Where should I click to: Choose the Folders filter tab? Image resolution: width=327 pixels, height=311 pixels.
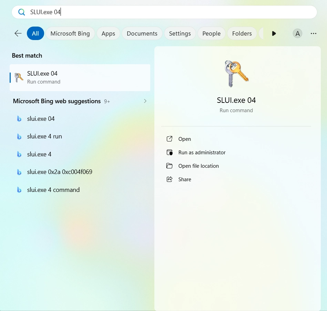(x=242, y=33)
